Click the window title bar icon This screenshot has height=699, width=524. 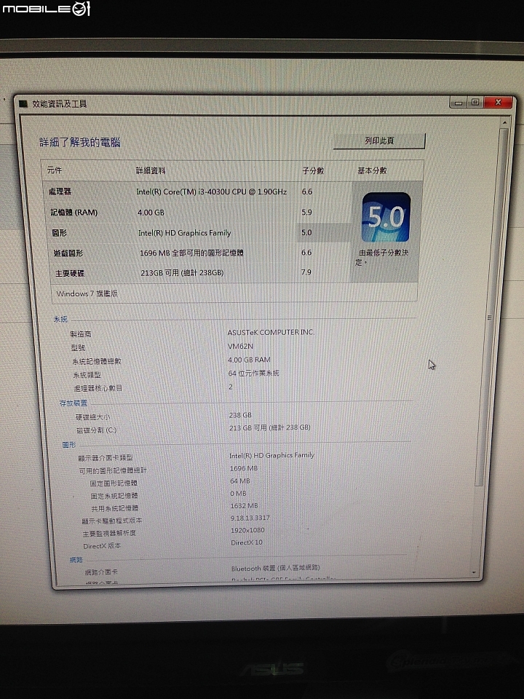pyautogui.click(x=23, y=104)
